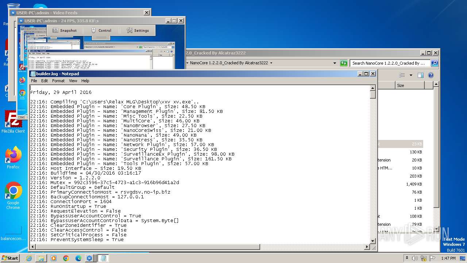
Task: Select the 203 KB file row in Explorer
Action: (x=400, y=176)
